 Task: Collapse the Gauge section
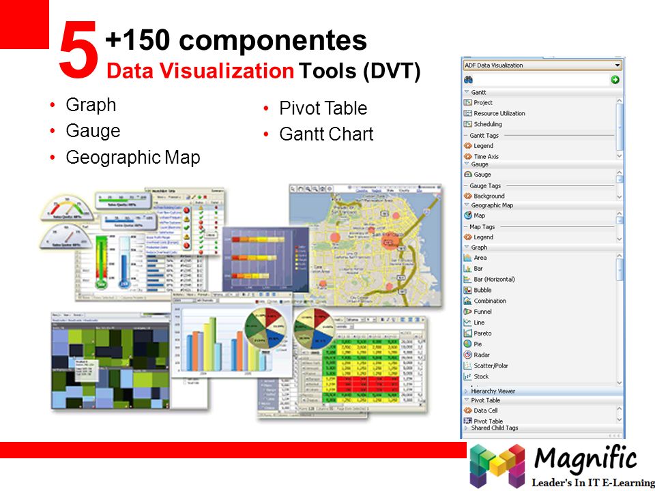tap(467, 164)
